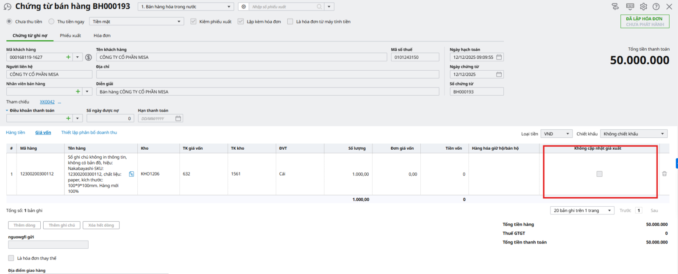Click the Diễn giải input field
Image resolution: width=678 pixels, height=274 pixels.
(267, 92)
